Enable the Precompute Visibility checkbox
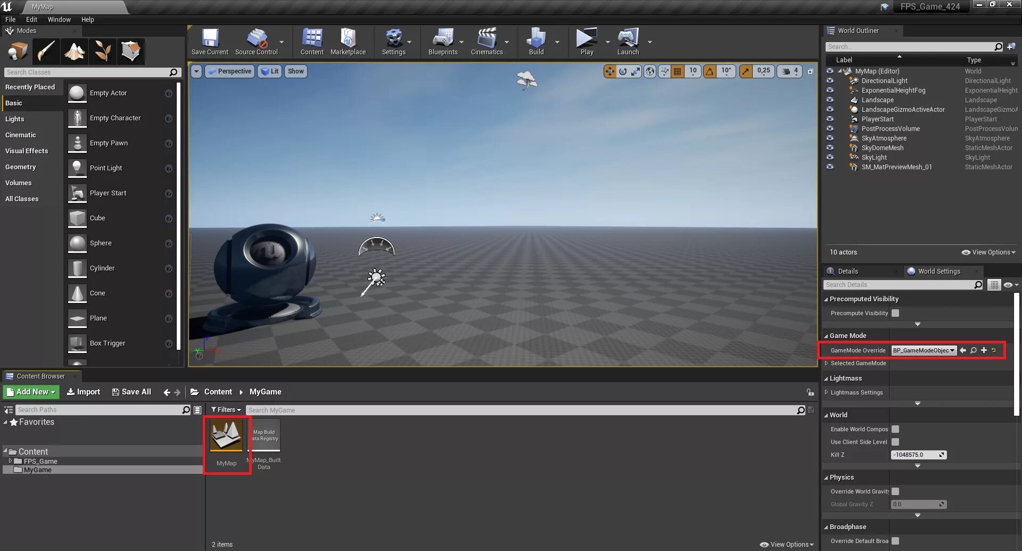 pyautogui.click(x=895, y=313)
